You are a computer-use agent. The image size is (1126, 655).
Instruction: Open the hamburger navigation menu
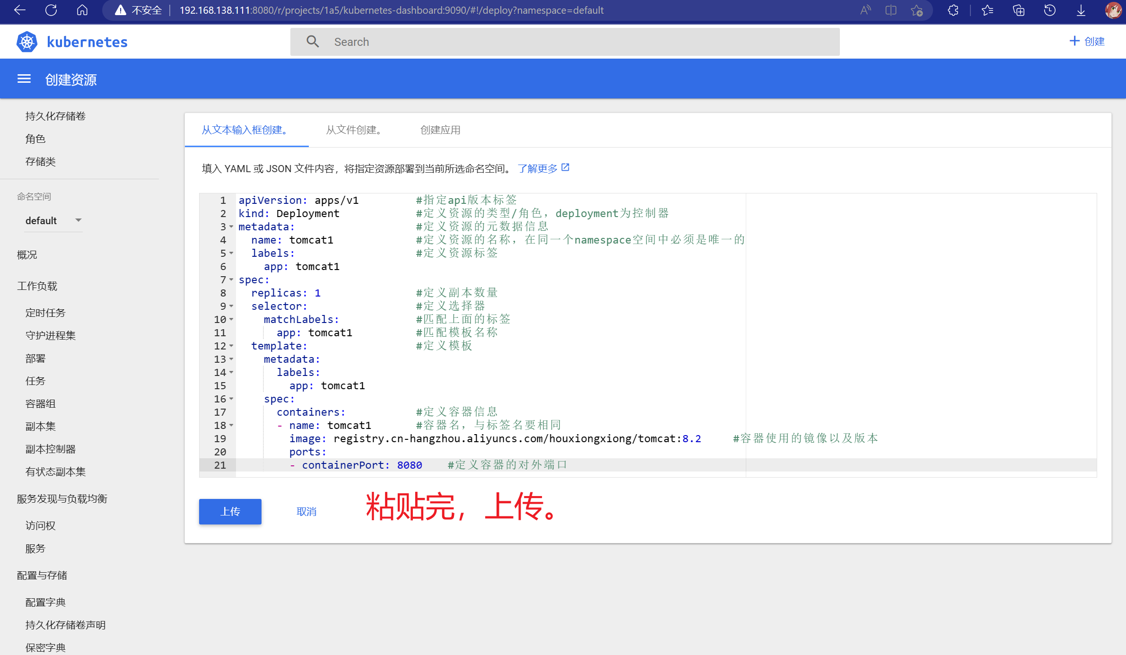coord(24,79)
